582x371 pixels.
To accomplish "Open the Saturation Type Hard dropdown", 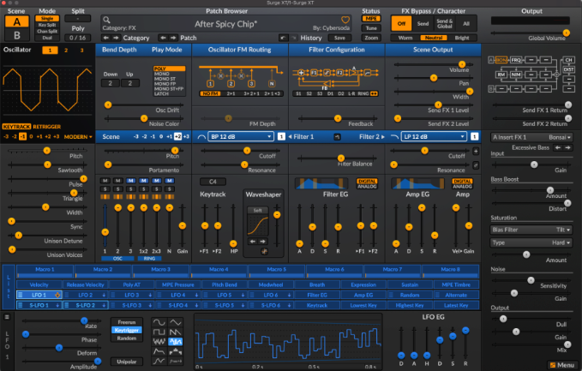I will point(531,242).
